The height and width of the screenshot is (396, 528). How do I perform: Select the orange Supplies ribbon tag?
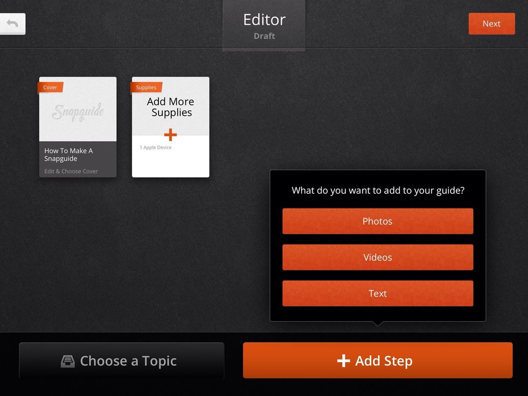(x=146, y=87)
